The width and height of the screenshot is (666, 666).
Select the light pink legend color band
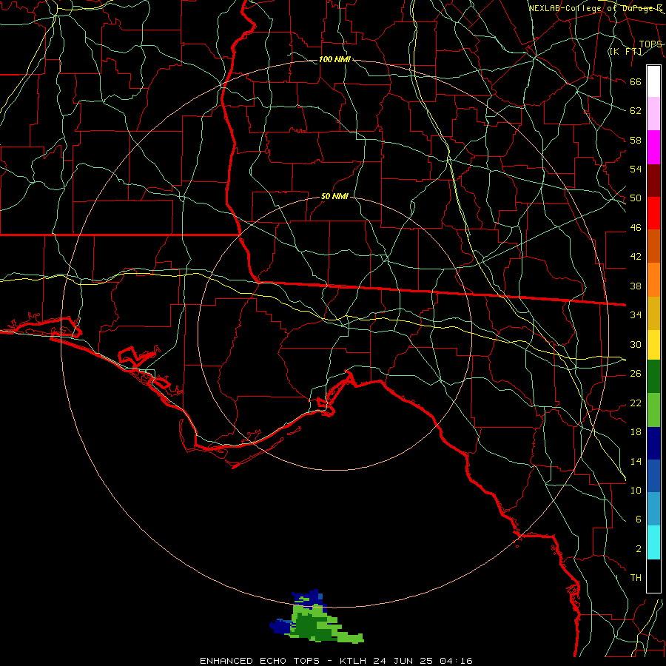click(x=653, y=114)
